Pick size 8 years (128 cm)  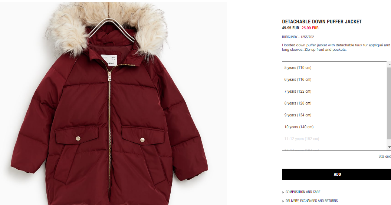coord(334,103)
